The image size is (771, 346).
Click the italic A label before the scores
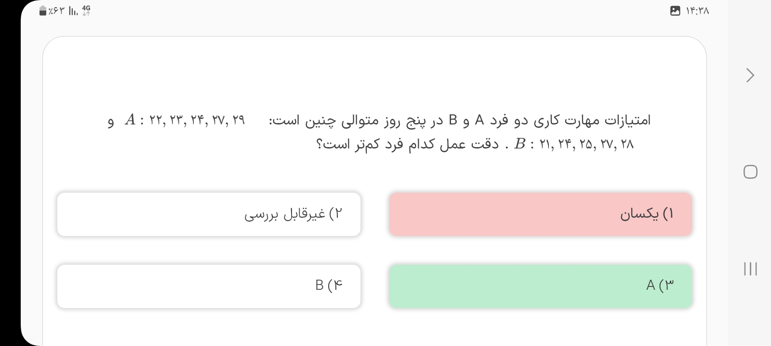tap(130, 120)
